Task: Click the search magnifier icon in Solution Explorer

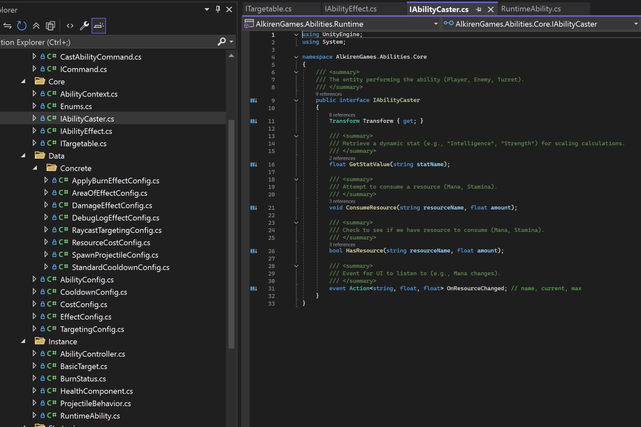Action: pyautogui.click(x=222, y=42)
